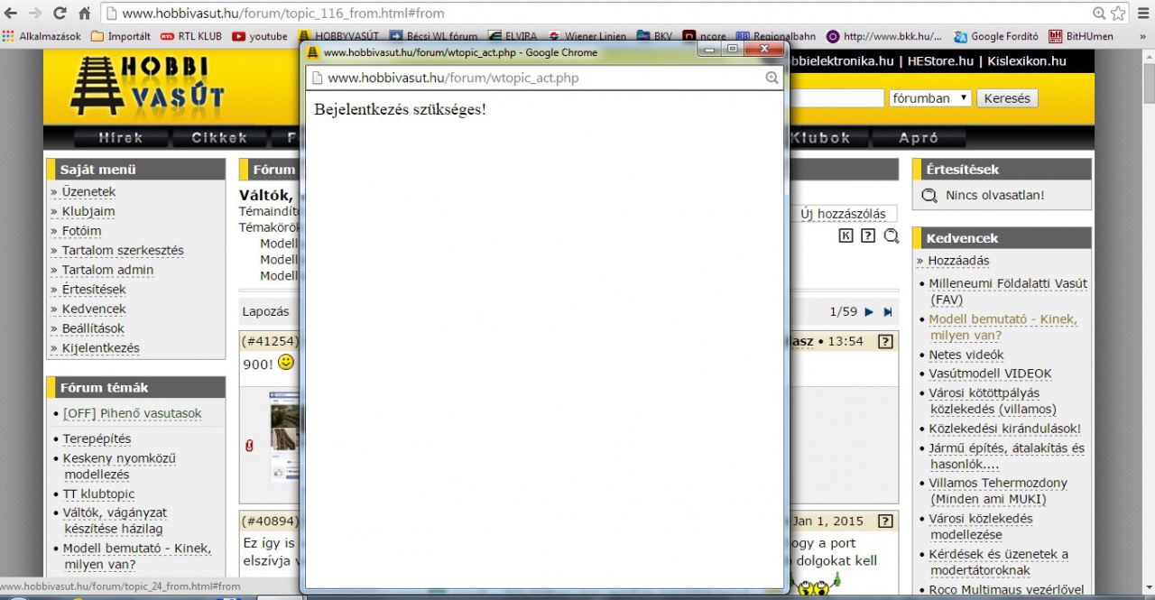This screenshot has height=600, width=1155.
Task: Click the magnifier icon in the forum topic header
Action: (891, 235)
